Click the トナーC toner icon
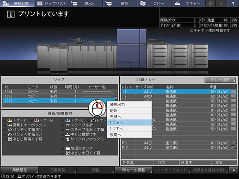239x179 pixels. (67, 120)
